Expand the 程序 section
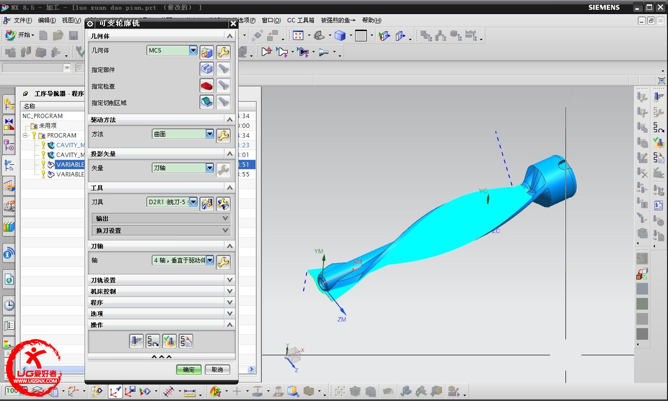Image resolution: width=668 pixels, height=401 pixels. [161, 302]
